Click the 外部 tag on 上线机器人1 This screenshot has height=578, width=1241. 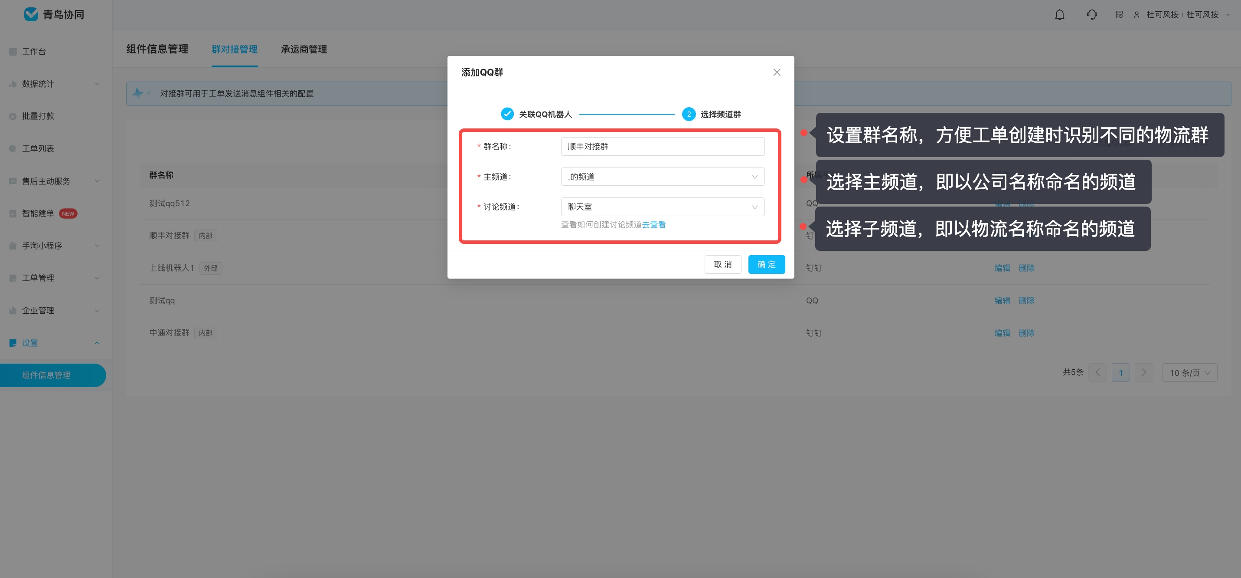[211, 268]
